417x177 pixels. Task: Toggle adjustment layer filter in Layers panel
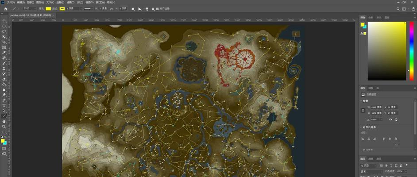(386, 165)
